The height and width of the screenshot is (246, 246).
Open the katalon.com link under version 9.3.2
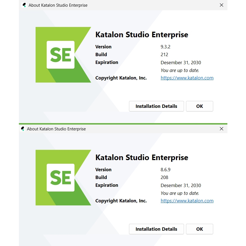coord(187,78)
